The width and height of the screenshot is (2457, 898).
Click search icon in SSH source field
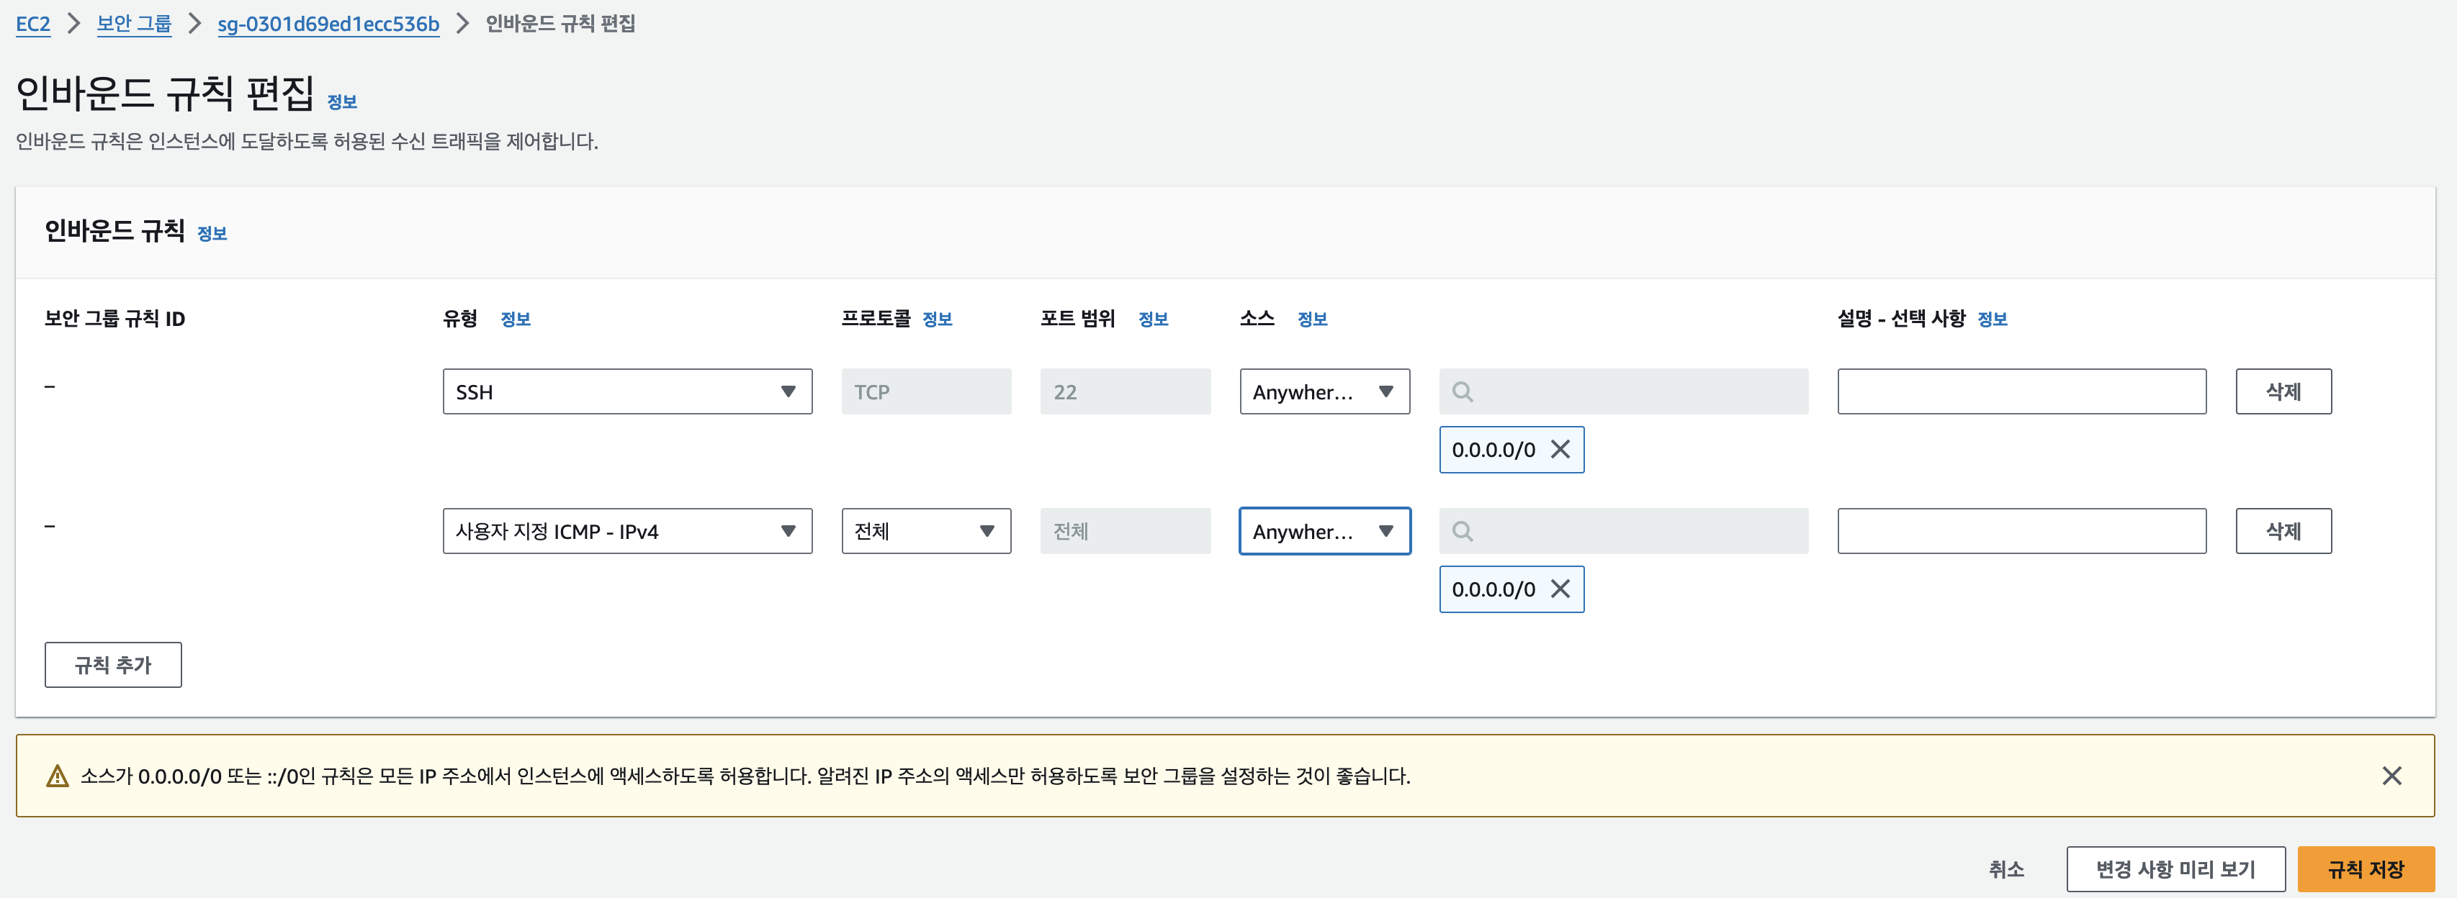tap(1461, 392)
